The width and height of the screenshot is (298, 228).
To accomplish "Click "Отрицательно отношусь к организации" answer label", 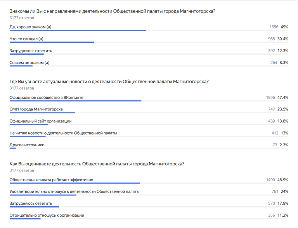I will 47,215.
